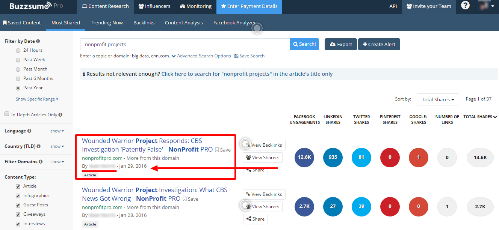Show the Filter Domains options

click(57, 162)
